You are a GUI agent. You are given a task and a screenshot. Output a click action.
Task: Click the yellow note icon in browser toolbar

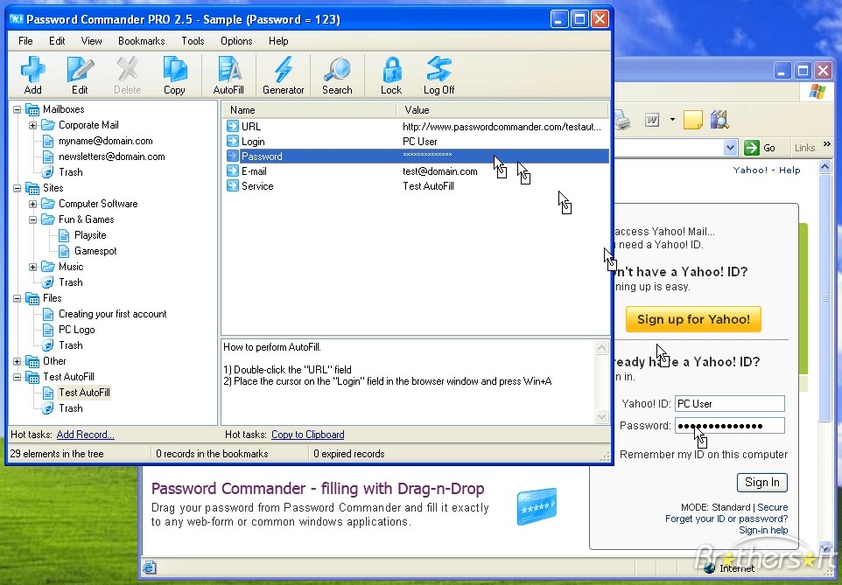[x=692, y=119]
